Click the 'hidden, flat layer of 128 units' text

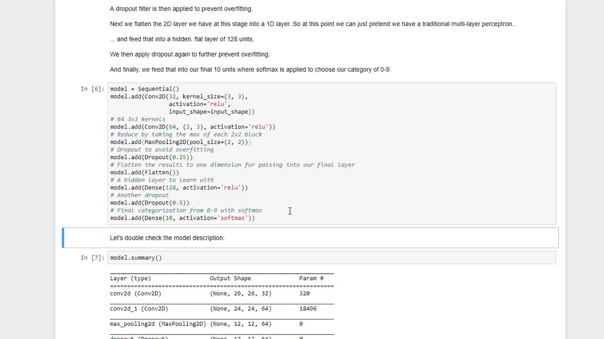coord(184,39)
